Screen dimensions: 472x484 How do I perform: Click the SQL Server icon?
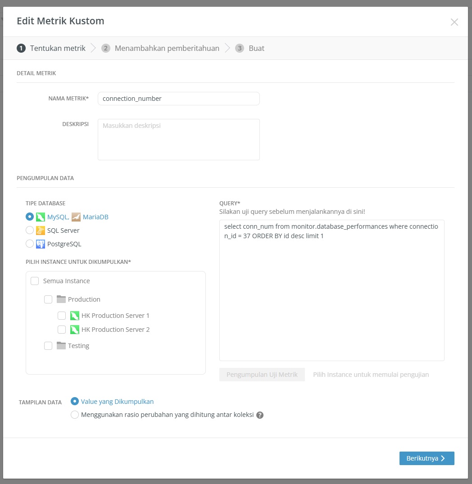(41, 231)
